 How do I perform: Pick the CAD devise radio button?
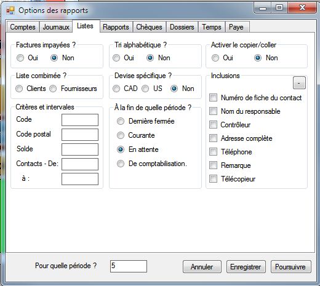point(116,89)
